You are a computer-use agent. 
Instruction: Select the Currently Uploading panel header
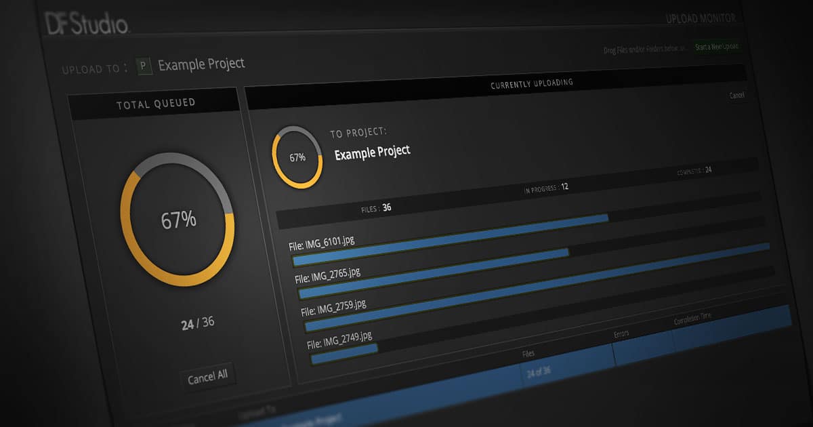pos(531,83)
